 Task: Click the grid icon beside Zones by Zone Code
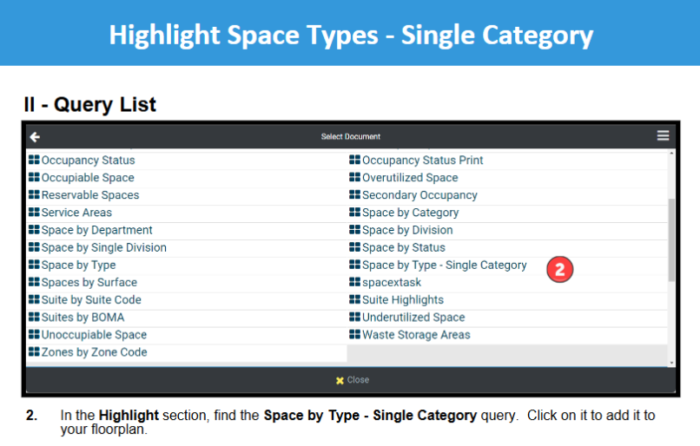tap(34, 351)
